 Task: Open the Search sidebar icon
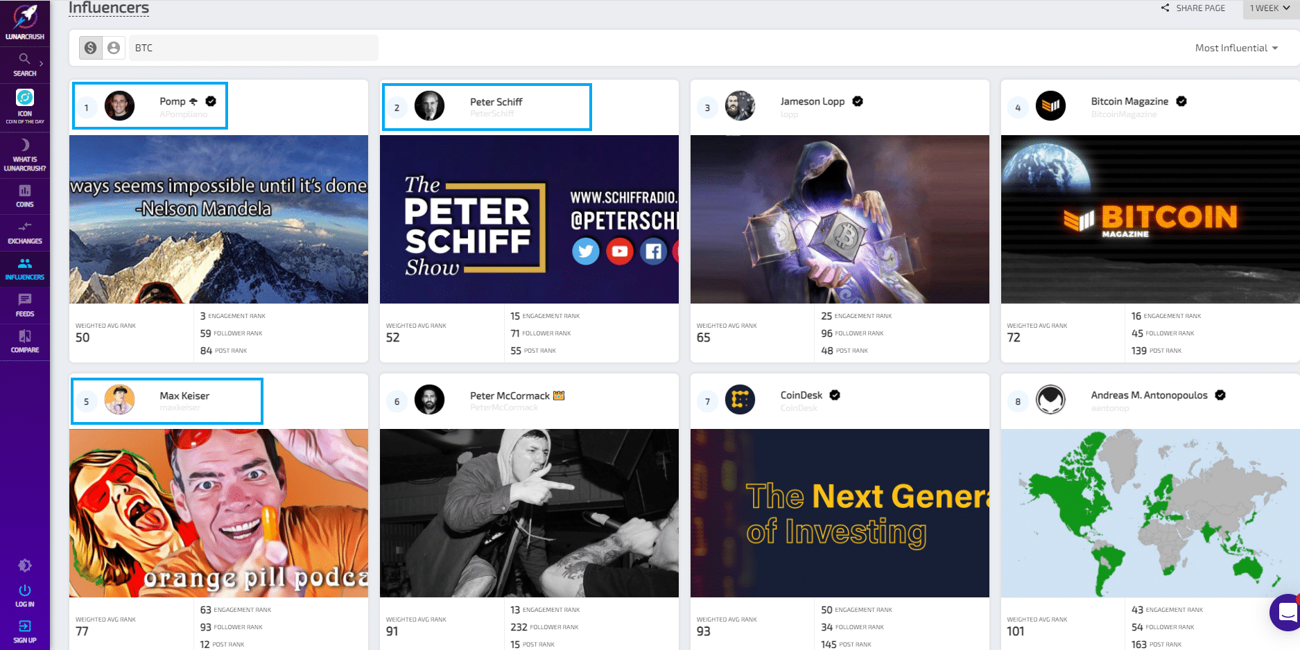(x=24, y=60)
